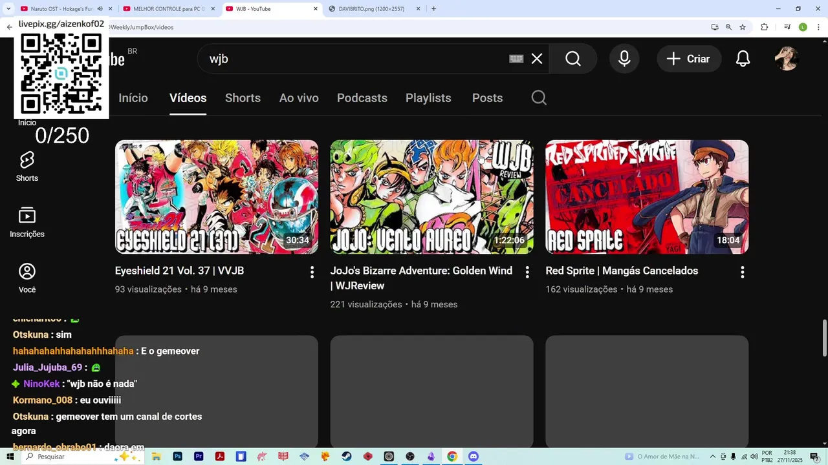
Task: Open Chrome extensions puzzle icon
Action: pyautogui.click(x=764, y=27)
